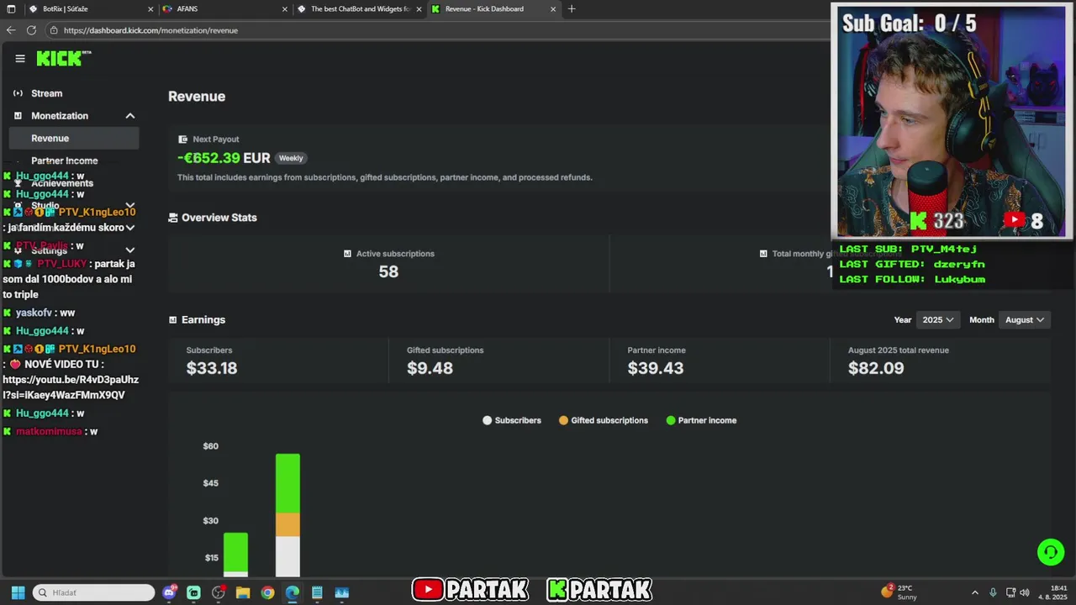
Task: Click the Subscribers $33.18 earnings card
Action: 278,360
